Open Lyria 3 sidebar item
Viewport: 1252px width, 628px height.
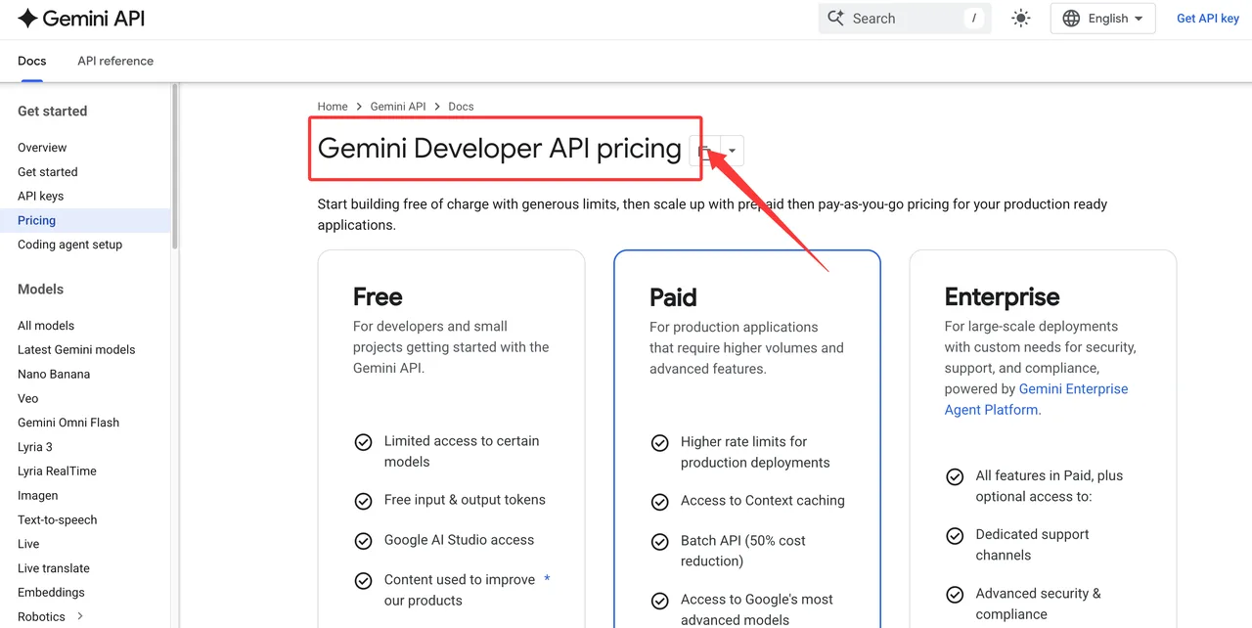(x=35, y=447)
